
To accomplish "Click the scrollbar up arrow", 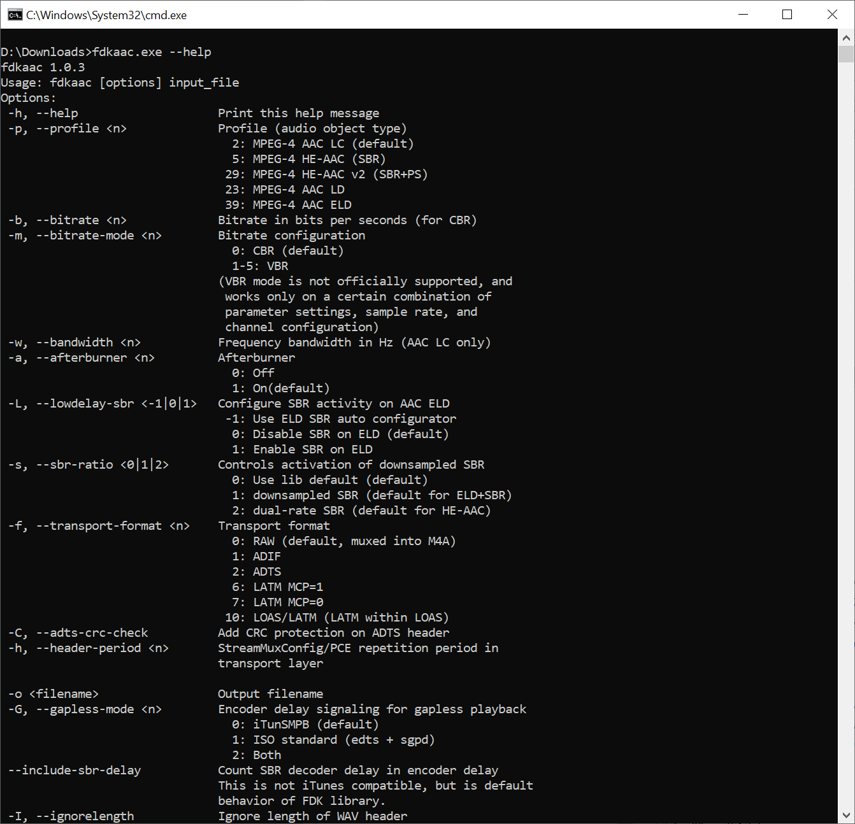I will point(846,38).
